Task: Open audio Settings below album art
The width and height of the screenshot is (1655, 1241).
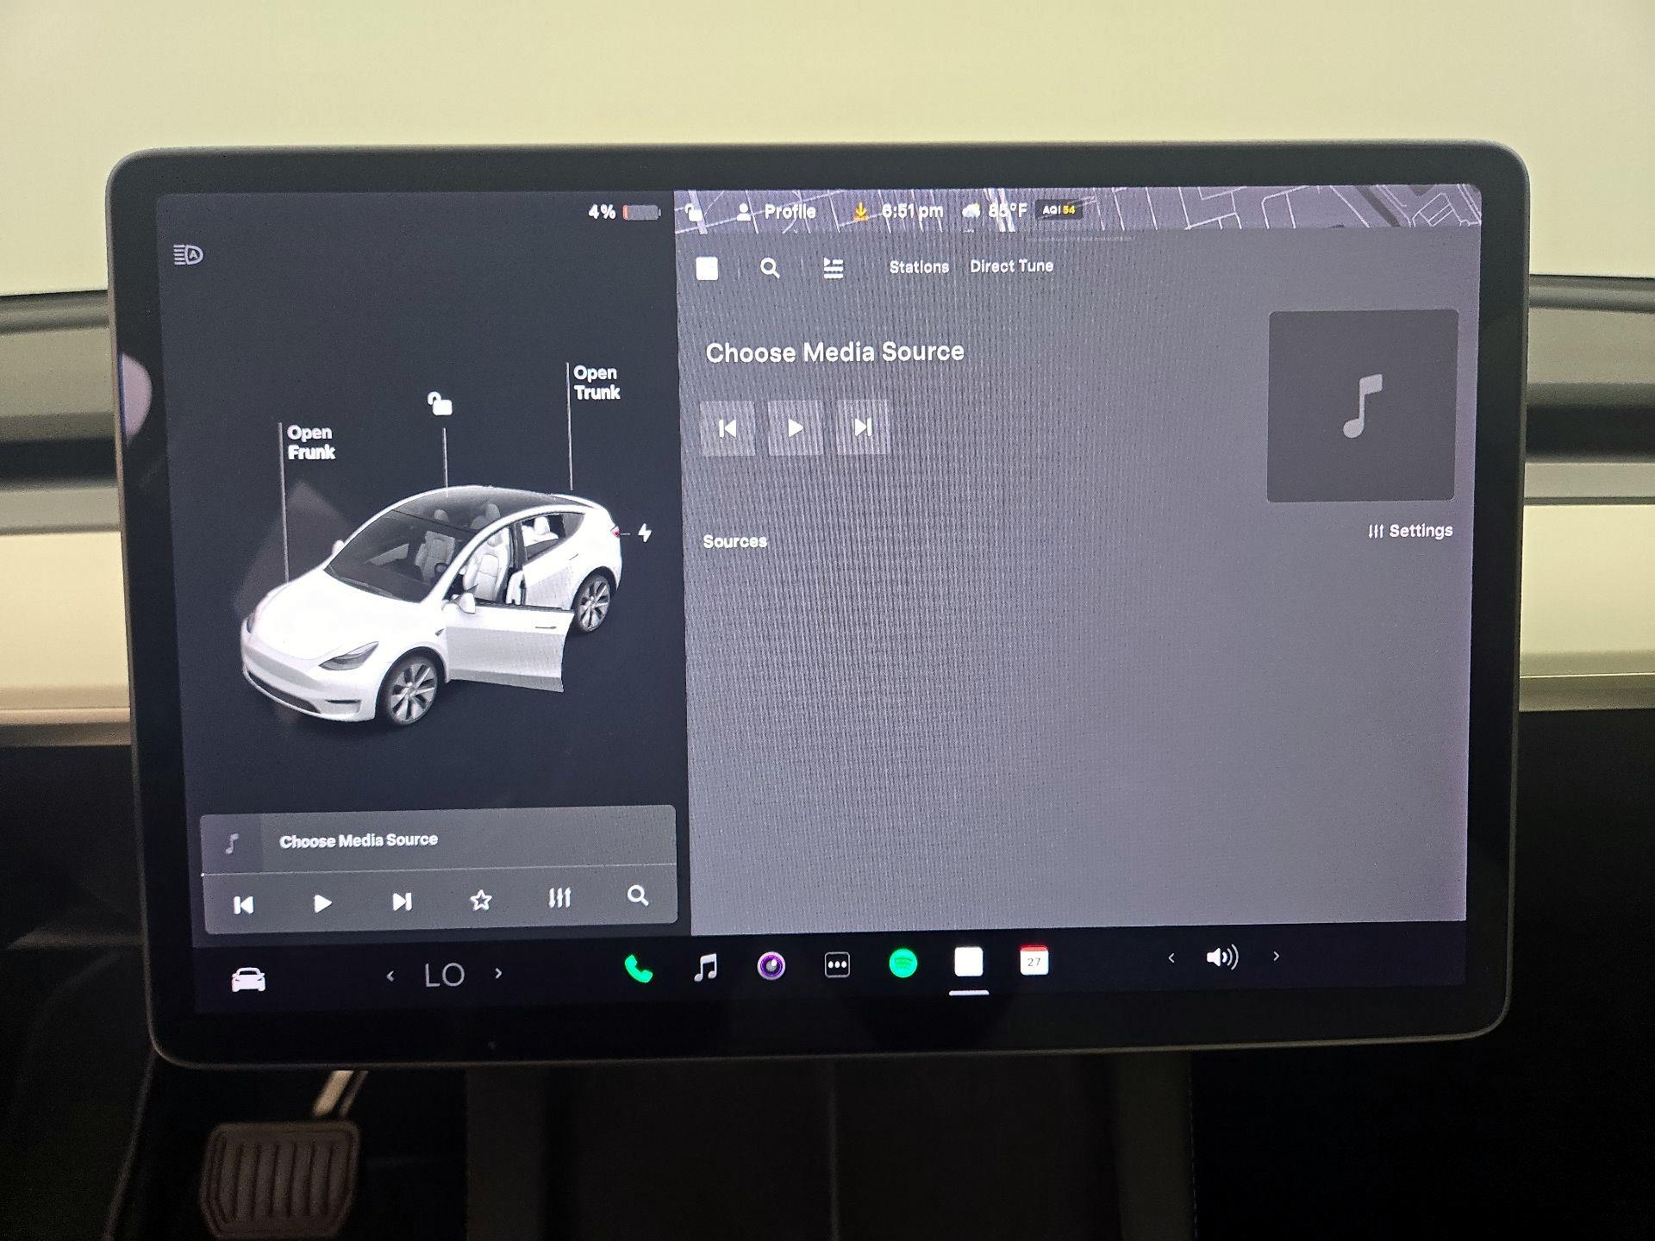Action: [1410, 531]
